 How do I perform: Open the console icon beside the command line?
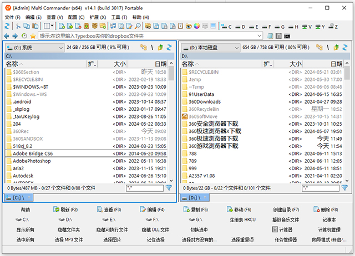pyautogui.click(x=287, y=36)
